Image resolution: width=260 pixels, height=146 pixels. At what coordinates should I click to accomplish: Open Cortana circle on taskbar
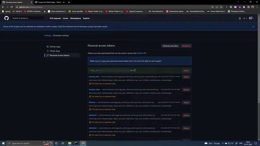pos(56,143)
